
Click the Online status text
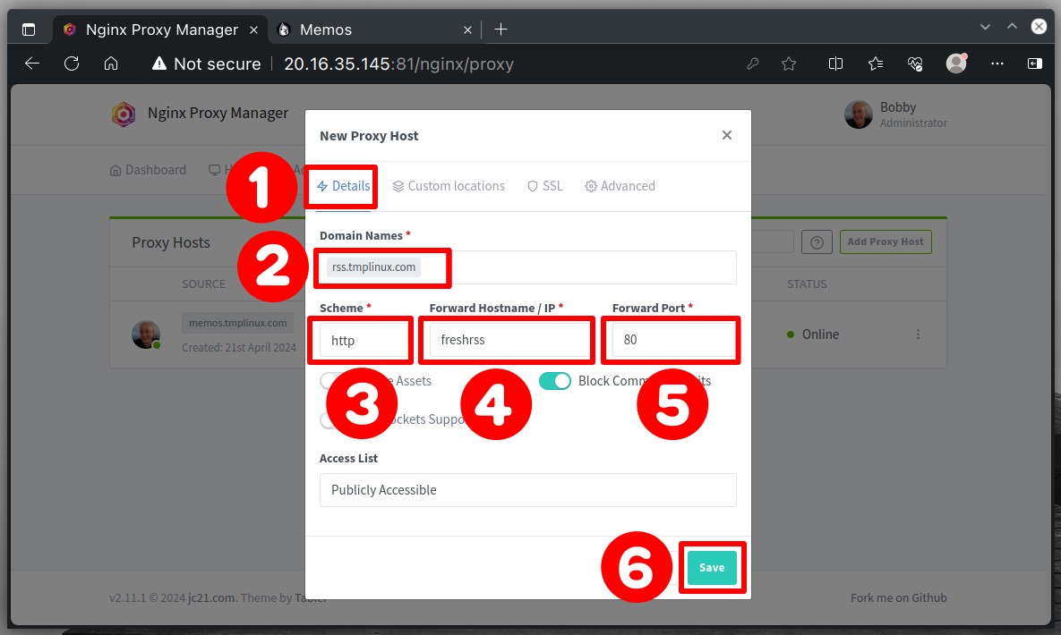pyautogui.click(x=820, y=334)
